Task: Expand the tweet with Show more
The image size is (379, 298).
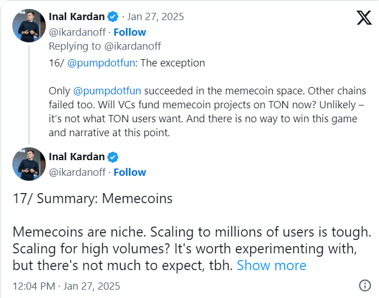Action: tap(271, 265)
